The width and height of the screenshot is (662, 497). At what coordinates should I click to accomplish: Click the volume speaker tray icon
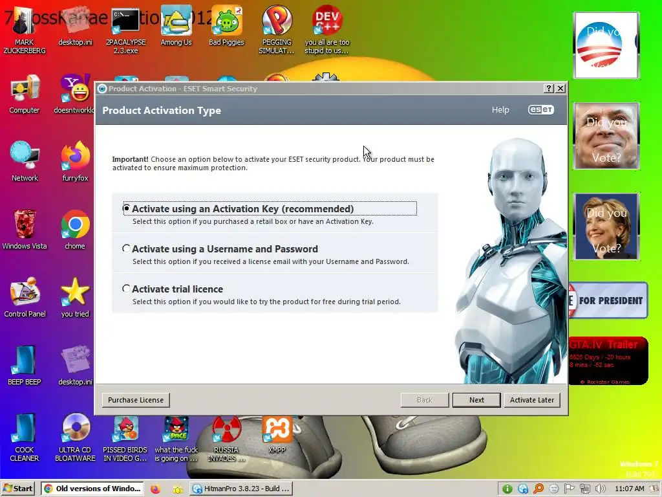[x=600, y=489]
